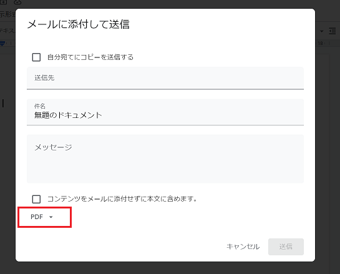Click the 自分宛てにコピーを送信する label text

tap(90, 57)
